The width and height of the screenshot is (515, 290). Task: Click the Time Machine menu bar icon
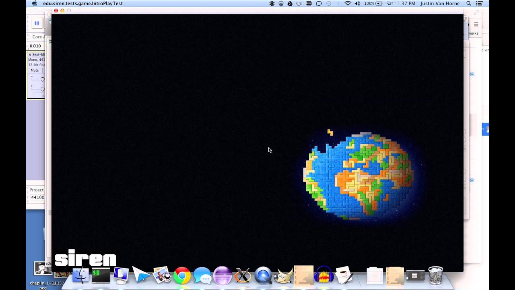(329, 3)
